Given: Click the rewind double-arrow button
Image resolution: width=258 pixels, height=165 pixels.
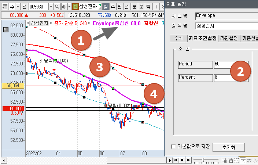Looking at the screenshot, I should [176, 160].
